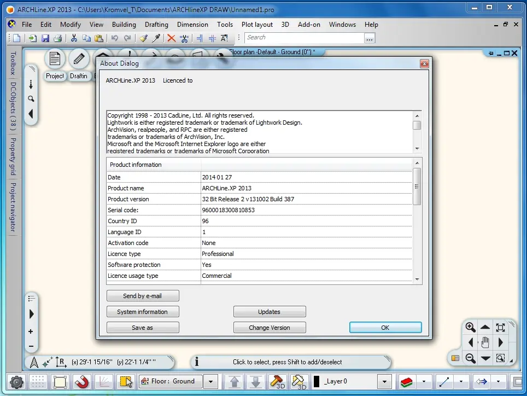Click the search options ellipsis button
Viewport: 527px width, 396px height.
370,38
